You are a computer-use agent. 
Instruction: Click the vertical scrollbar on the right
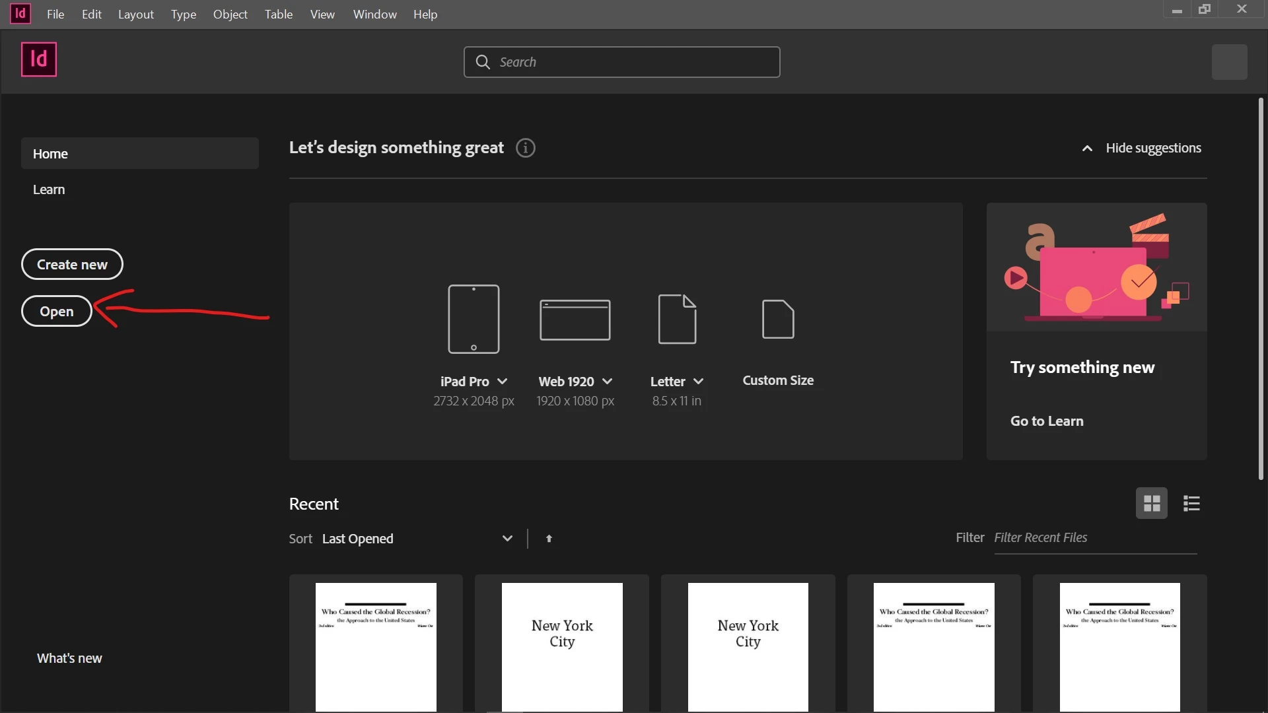point(1260,289)
